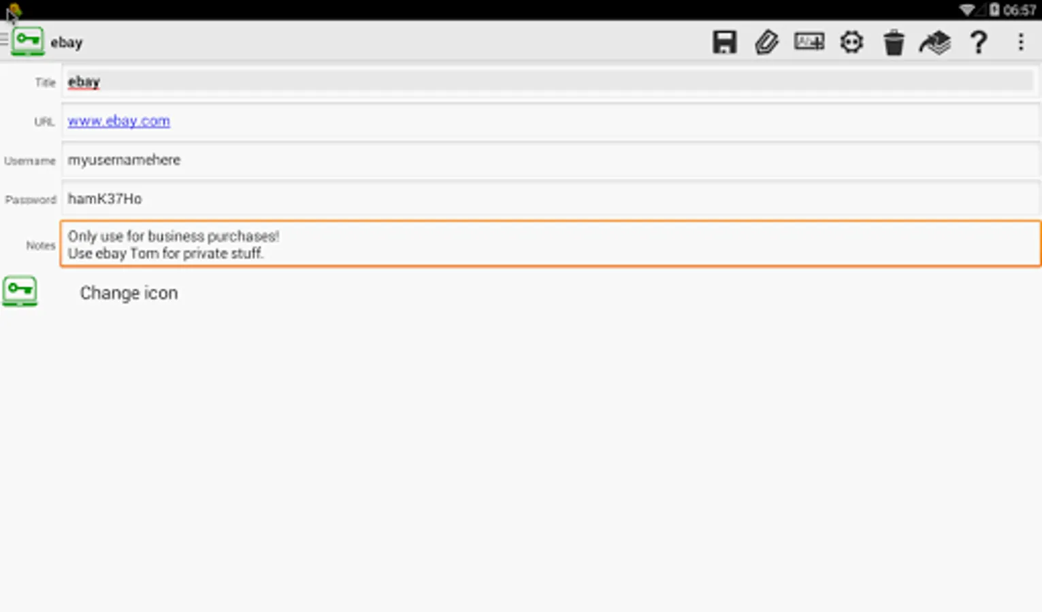Screen dimensions: 1042x612
Task: Tap the Wi-Fi signal icon in status bar
Action: 967,10
